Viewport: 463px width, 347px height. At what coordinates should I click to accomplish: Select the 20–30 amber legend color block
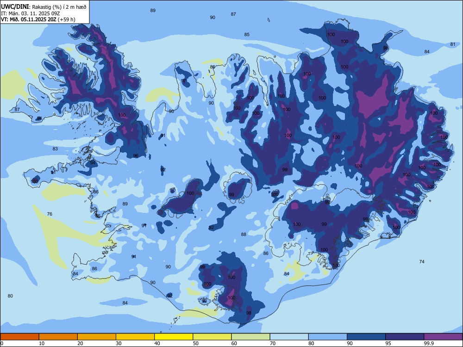(97, 337)
